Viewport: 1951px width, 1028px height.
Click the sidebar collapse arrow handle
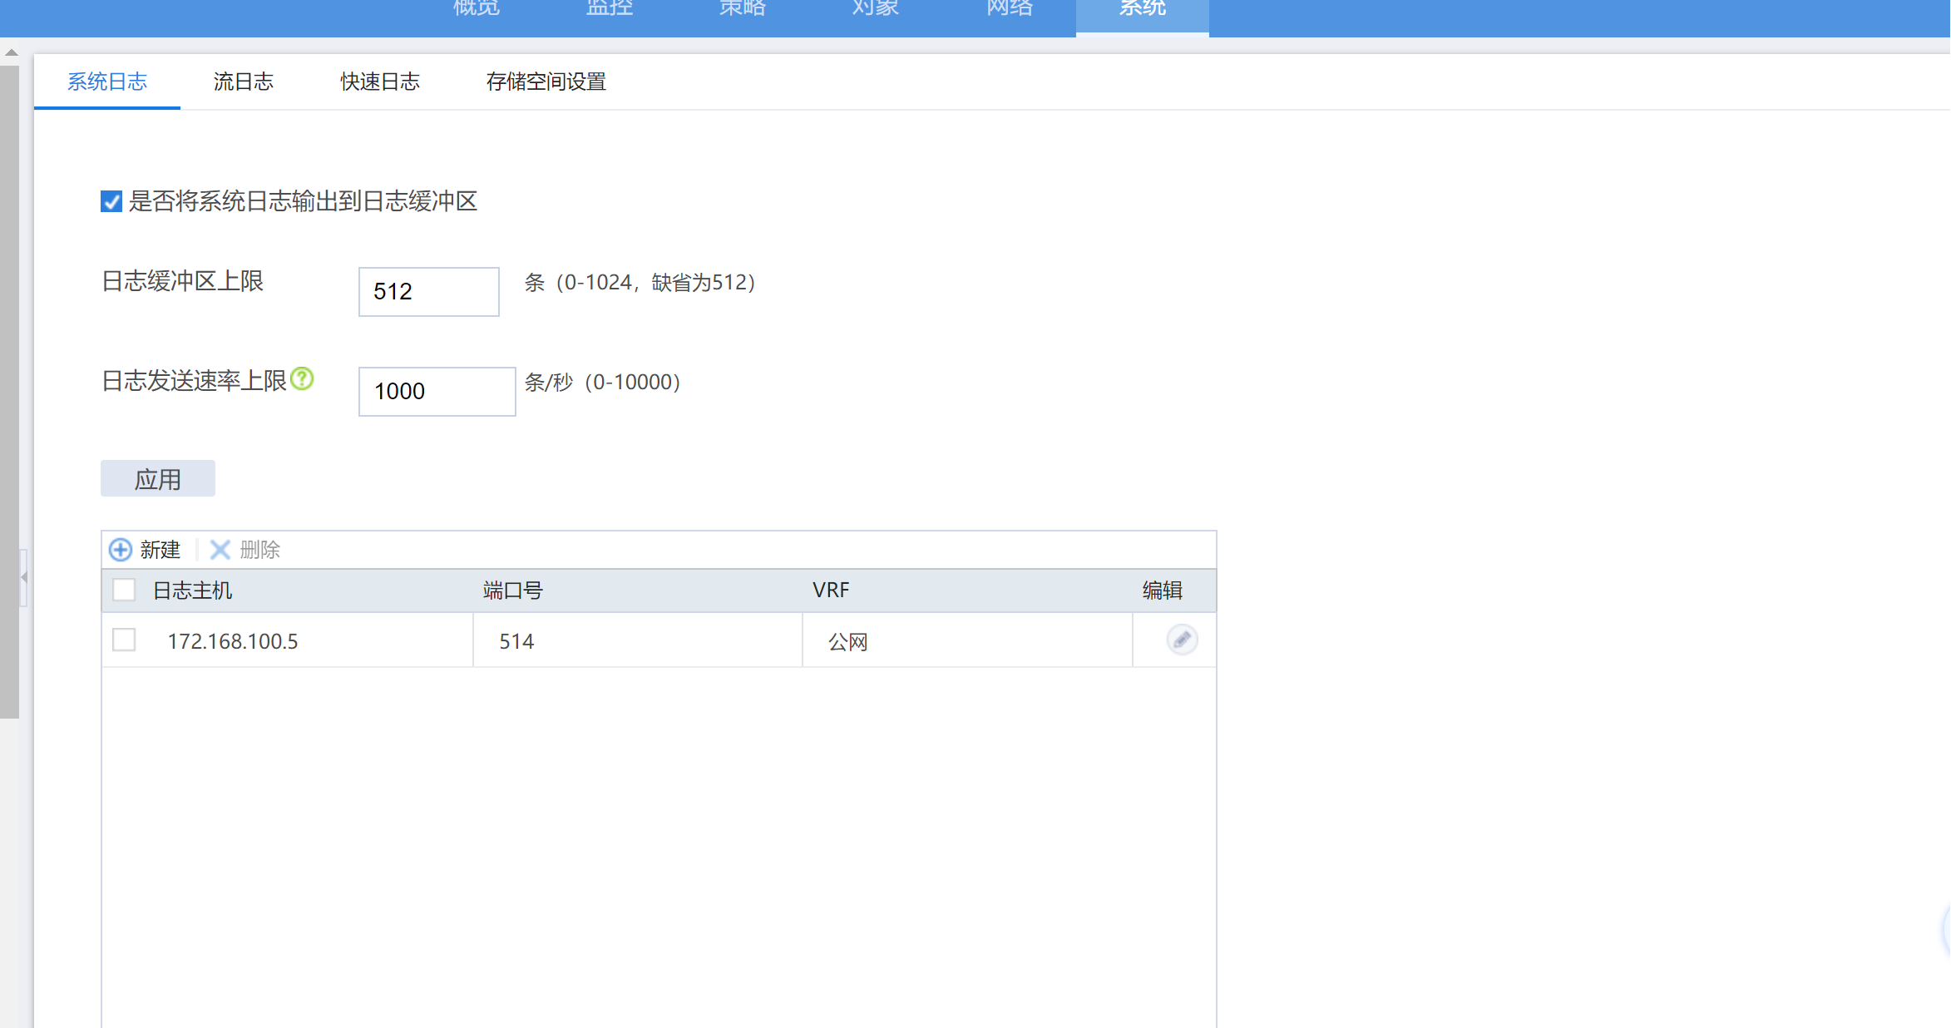24,576
